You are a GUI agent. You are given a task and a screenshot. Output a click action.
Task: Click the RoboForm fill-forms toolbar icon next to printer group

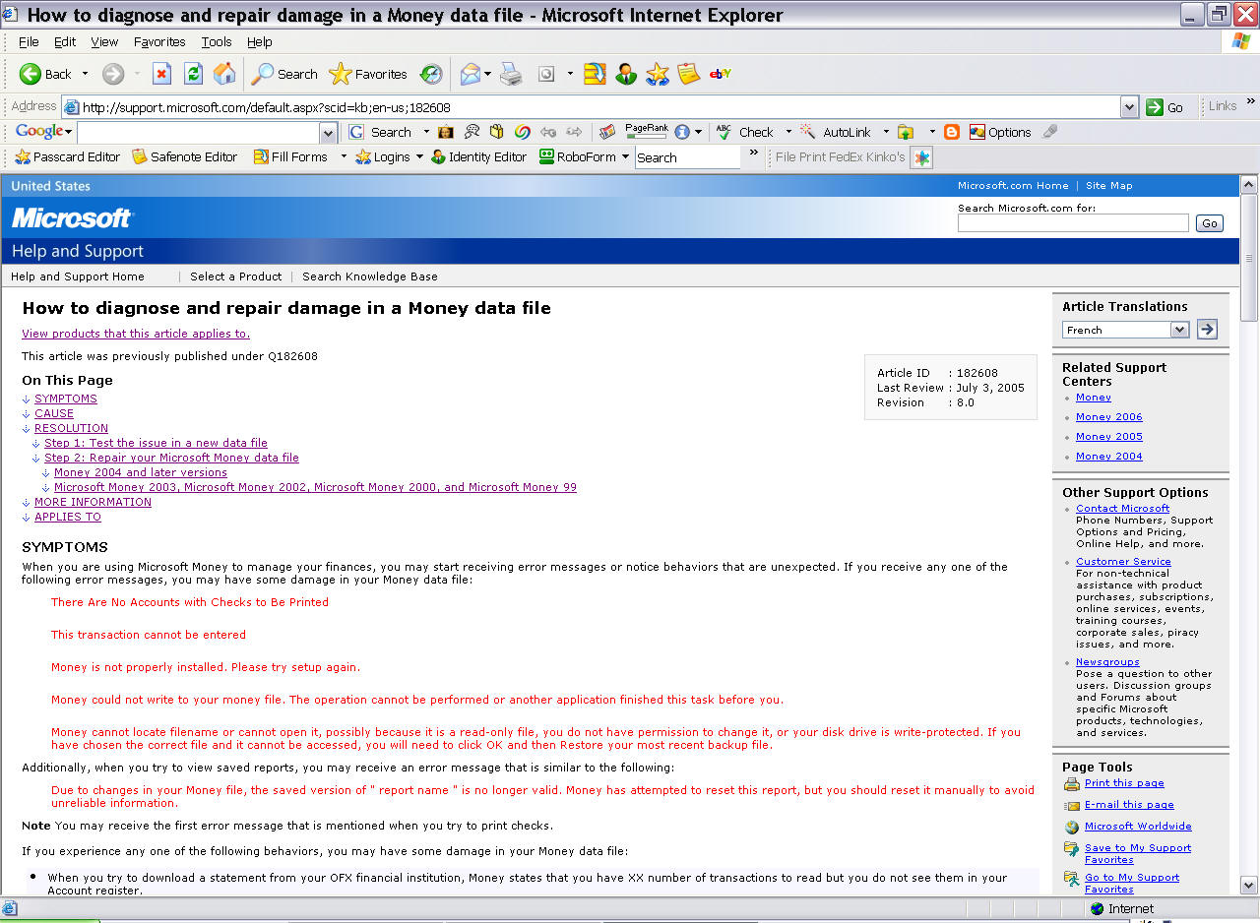pos(595,74)
